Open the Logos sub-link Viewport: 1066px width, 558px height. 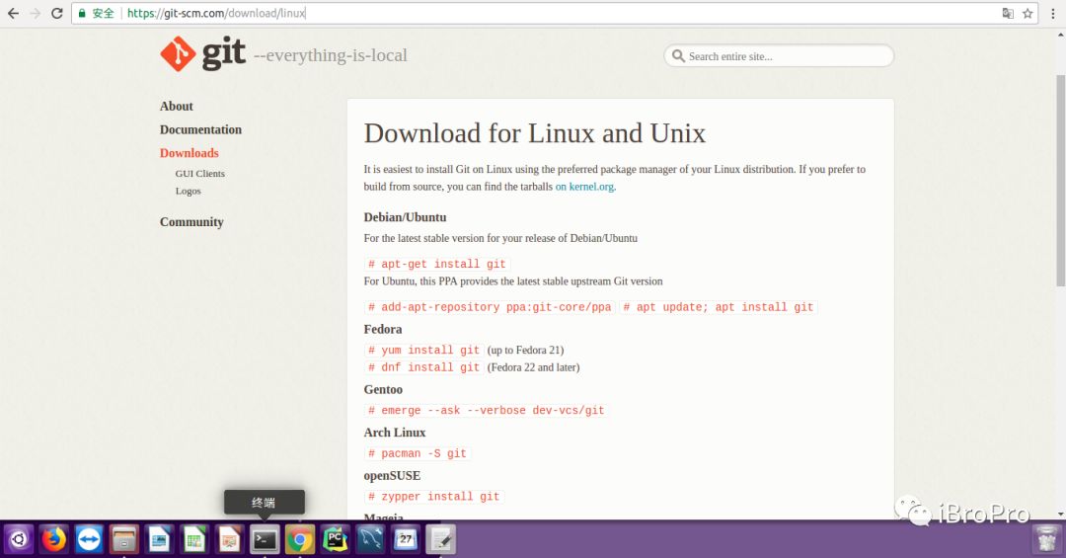[x=189, y=192]
